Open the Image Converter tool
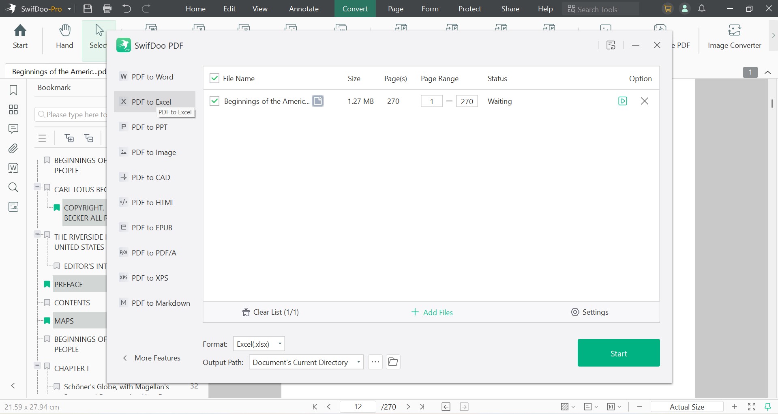The width and height of the screenshot is (778, 414). click(x=734, y=36)
